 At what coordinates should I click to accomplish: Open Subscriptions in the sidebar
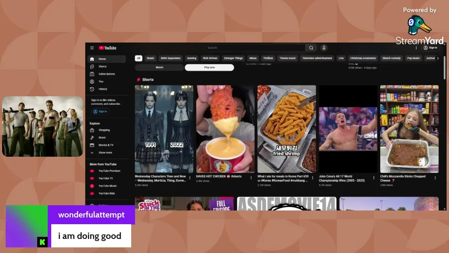[x=106, y=74]
